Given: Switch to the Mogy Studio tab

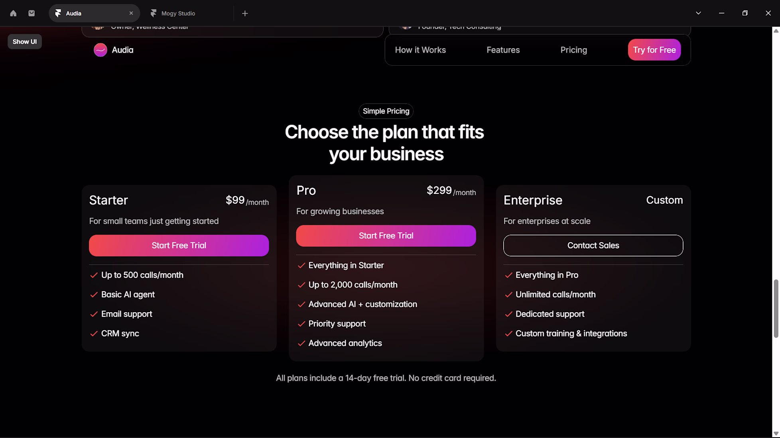Looking at the screenshot, I should (x=178, y=13).
